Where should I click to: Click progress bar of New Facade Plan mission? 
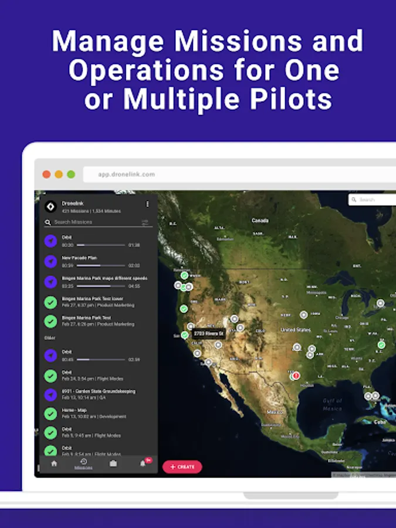tap(101, 266)
